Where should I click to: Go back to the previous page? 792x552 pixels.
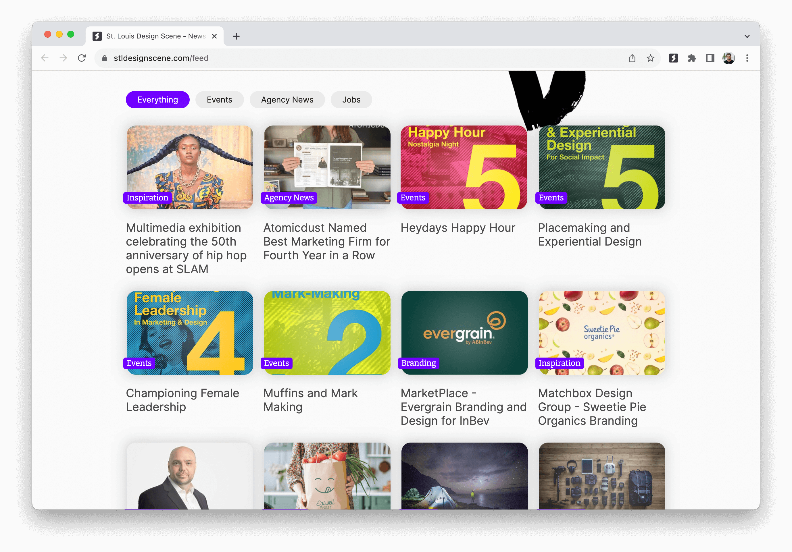[45, 58]
